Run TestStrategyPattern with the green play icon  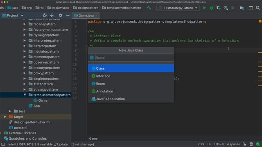(204, 8)
